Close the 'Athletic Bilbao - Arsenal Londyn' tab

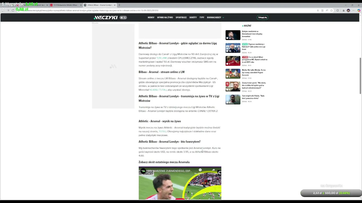(x=115, y=5)
